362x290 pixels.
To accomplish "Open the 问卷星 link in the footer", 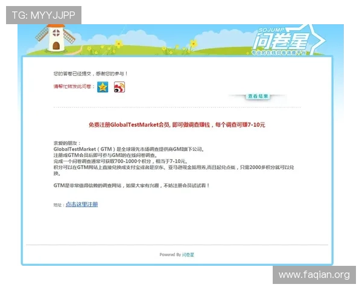I will (x=188, y=254).
